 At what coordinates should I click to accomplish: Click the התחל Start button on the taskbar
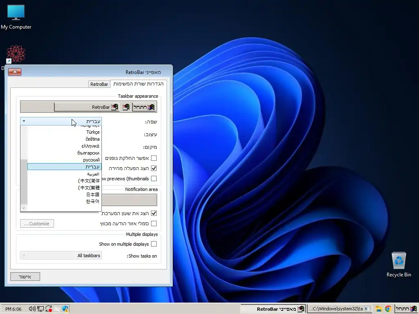point(406,309)
